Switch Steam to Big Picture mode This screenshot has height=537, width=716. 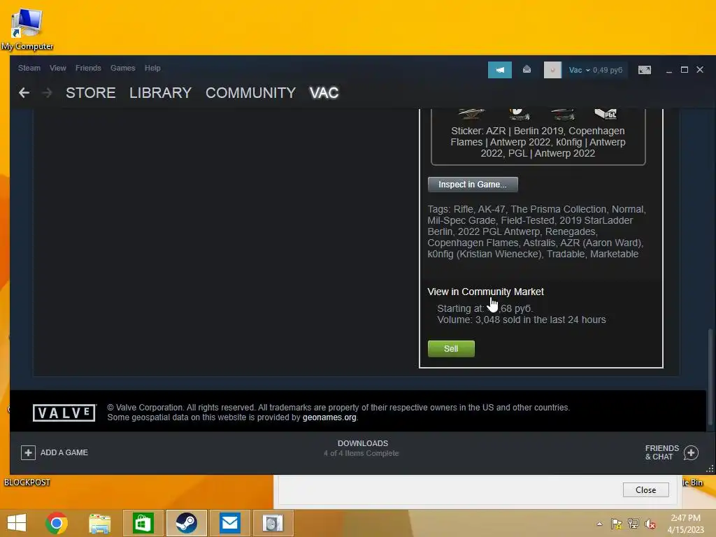[x=644, y=70]
